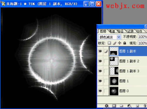Viewport: 147px width, 109px height.
Task: Select thumbnail of 图层 1 副本 2
Action: pos(114,61)
